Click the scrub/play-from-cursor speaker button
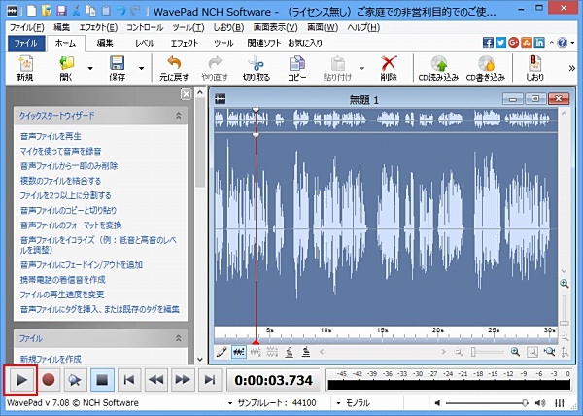 (x=75, y=380)
